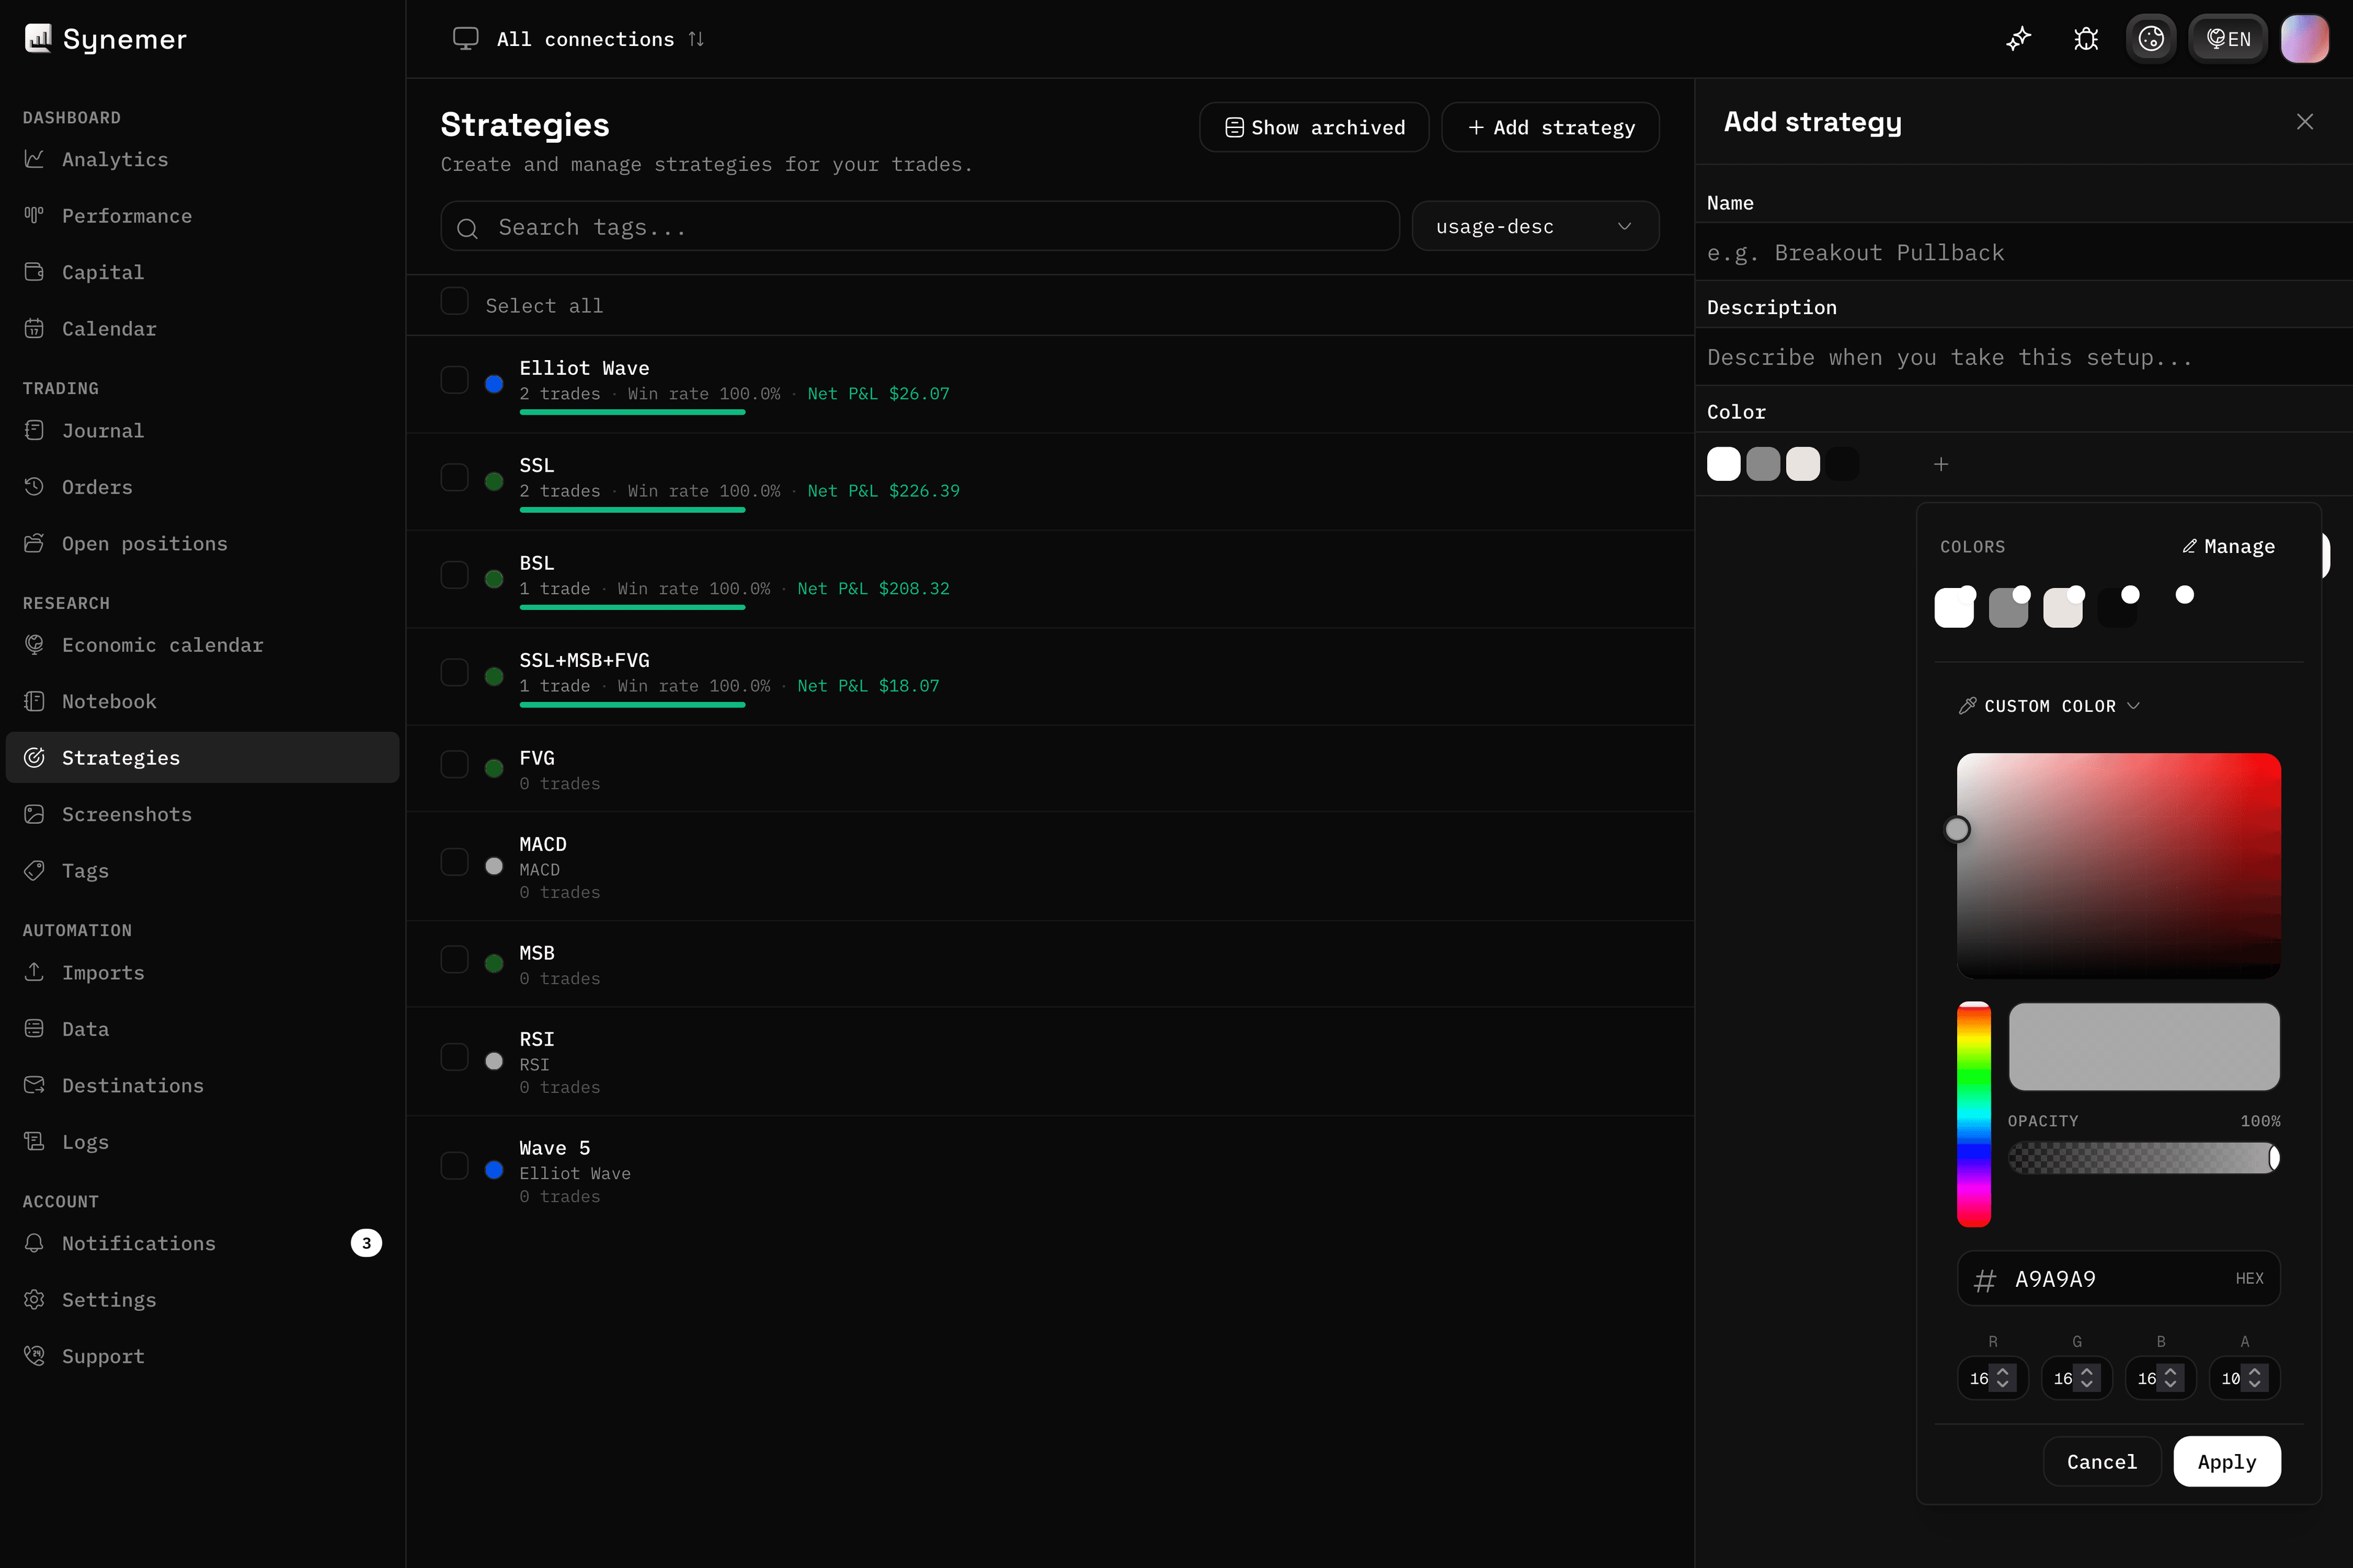
Task: Increase the R color value stepper
Action: (2003, 1371)
